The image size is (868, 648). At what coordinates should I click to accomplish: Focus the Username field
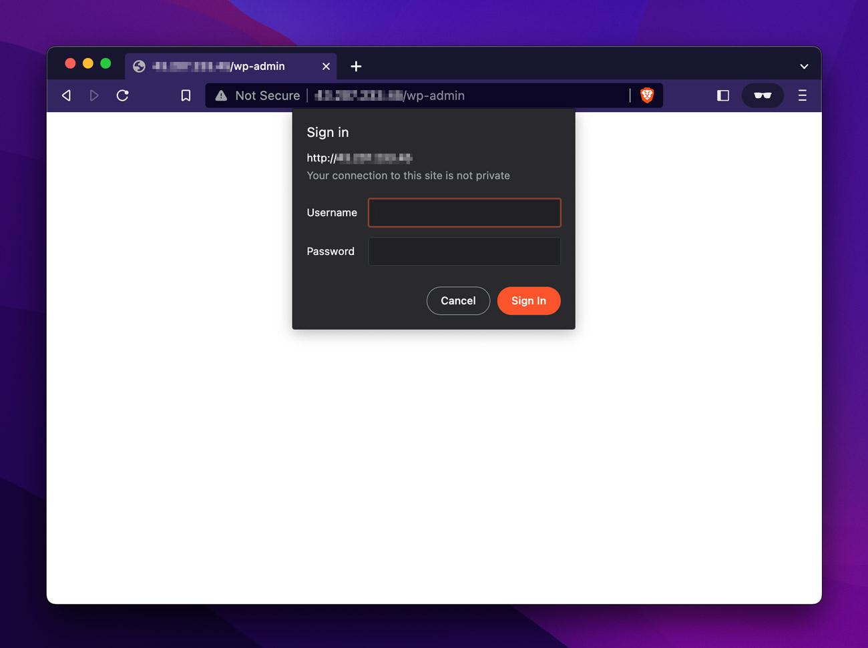coord(464,212)
